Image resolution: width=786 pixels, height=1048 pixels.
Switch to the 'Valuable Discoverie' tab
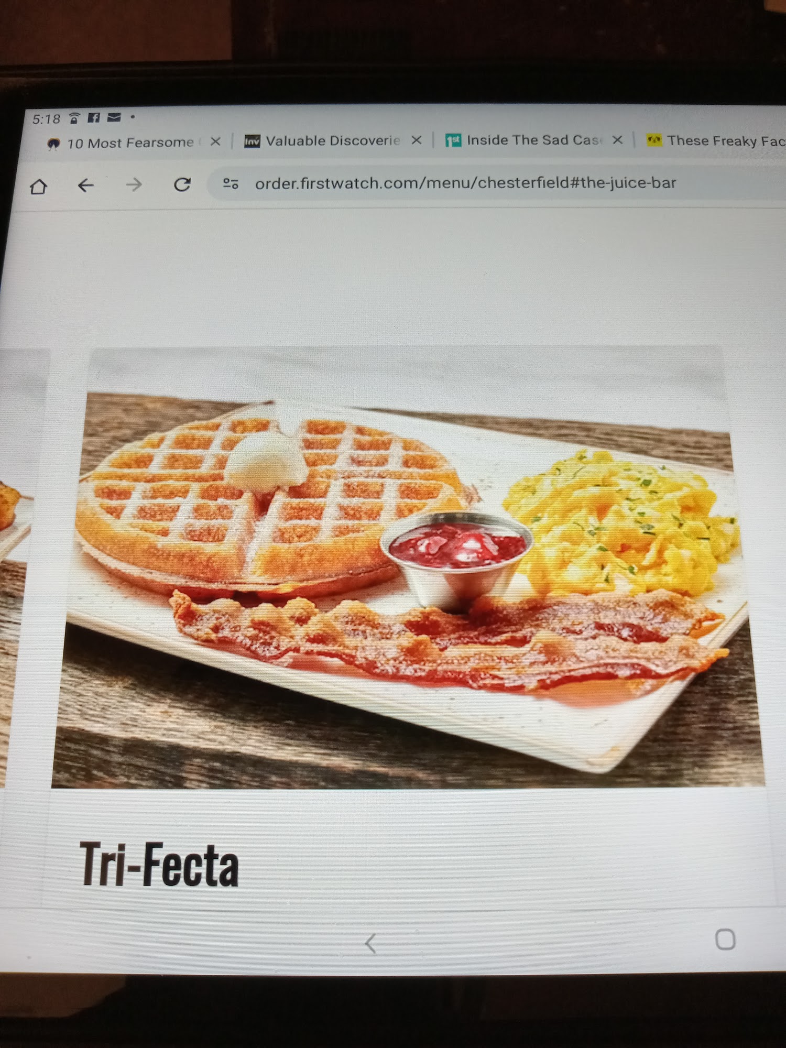[x=322, y=141]
